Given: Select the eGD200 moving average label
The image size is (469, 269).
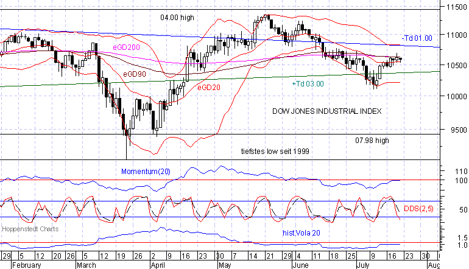Looking at the screenshot, I should click(x=126, y=47).
